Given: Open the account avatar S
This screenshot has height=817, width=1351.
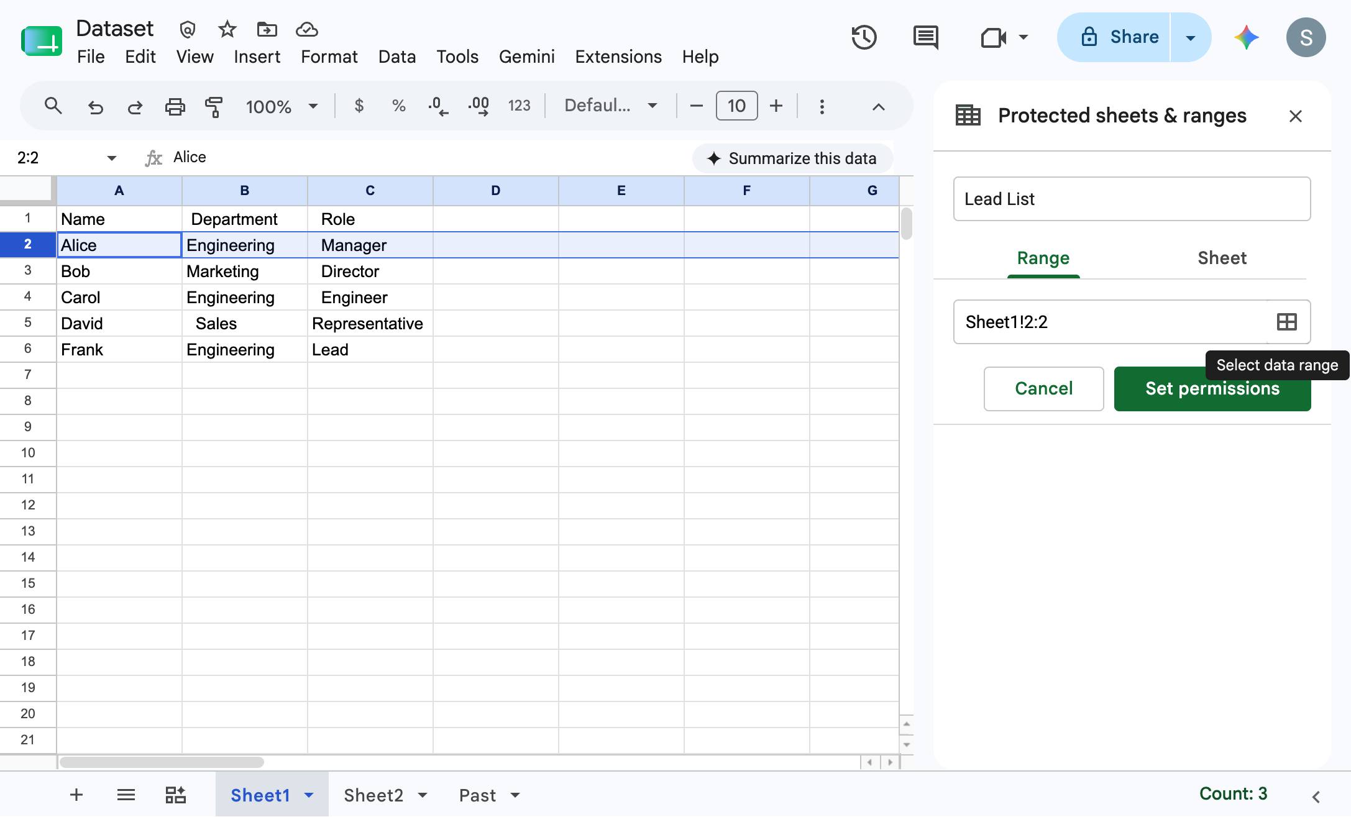Looking at the screenshot, I should coord(1306,37).
